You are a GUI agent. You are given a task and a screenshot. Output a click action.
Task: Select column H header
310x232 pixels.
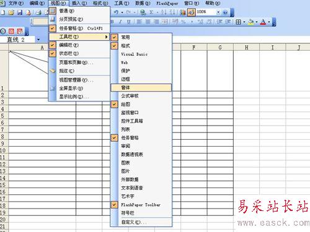pos(246,48)
